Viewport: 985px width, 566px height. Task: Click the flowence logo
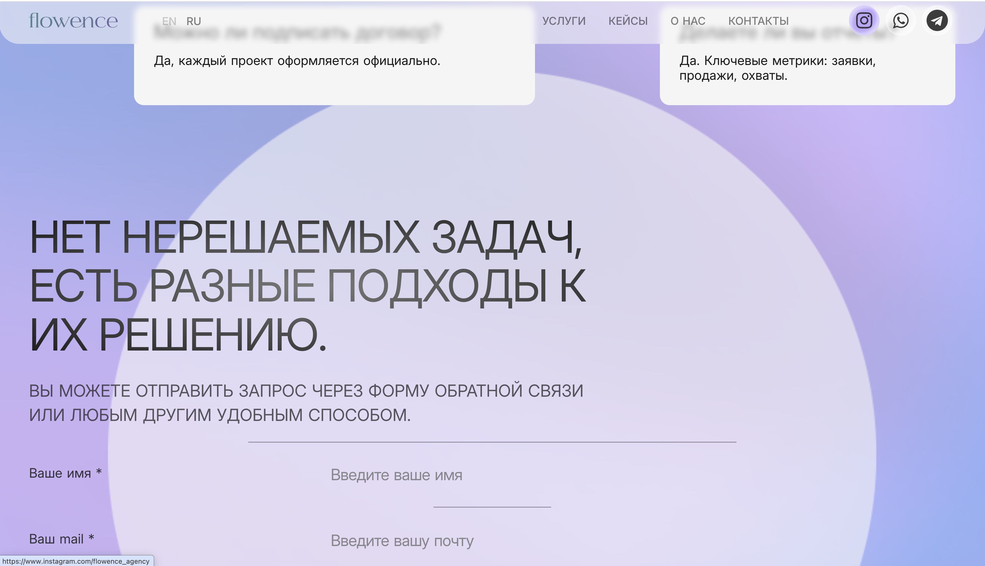pyautogui.click(x=73, y=21)
